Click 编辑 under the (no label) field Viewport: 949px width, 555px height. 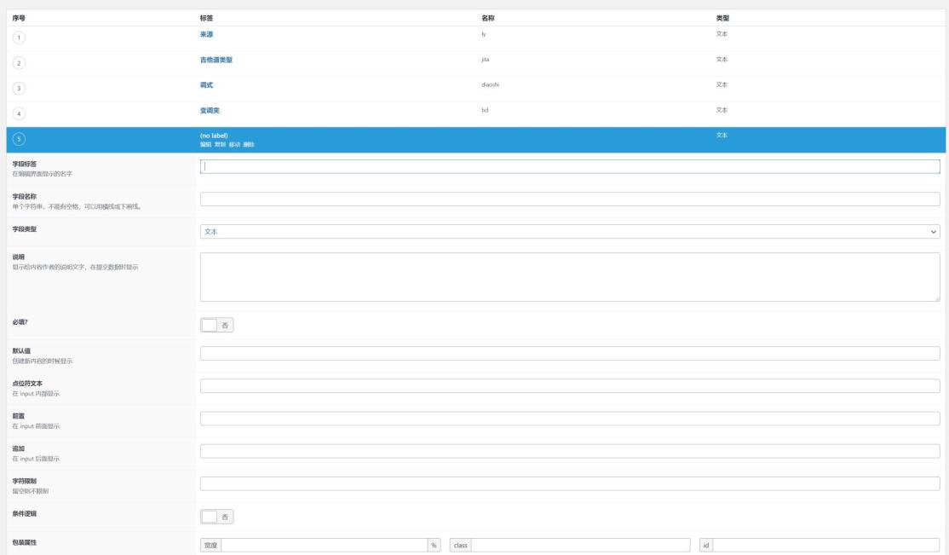coord(206,145)
